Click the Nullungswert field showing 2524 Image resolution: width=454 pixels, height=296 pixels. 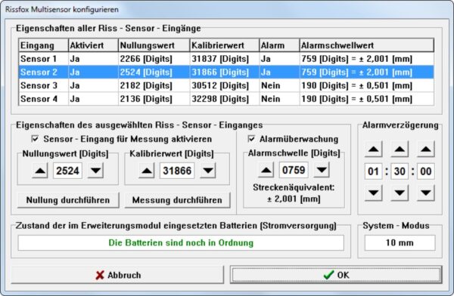pyautogui.click(x=67, y=171)
